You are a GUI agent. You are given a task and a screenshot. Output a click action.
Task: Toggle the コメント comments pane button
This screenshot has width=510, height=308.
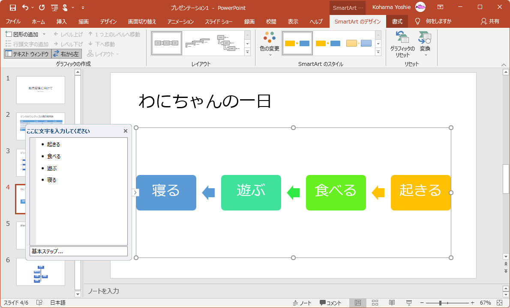pos(330,303)
